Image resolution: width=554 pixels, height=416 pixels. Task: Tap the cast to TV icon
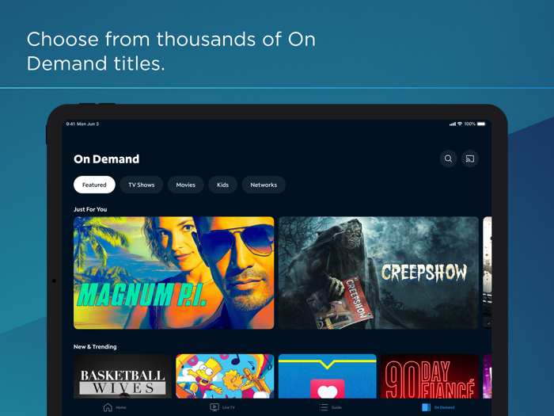pos(470,158)
